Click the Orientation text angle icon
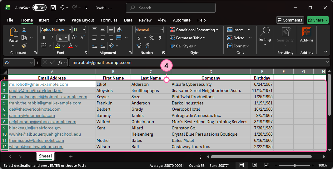Image resolution: width=333 pixels, height=169 pixels. click(x=112, y=46)
